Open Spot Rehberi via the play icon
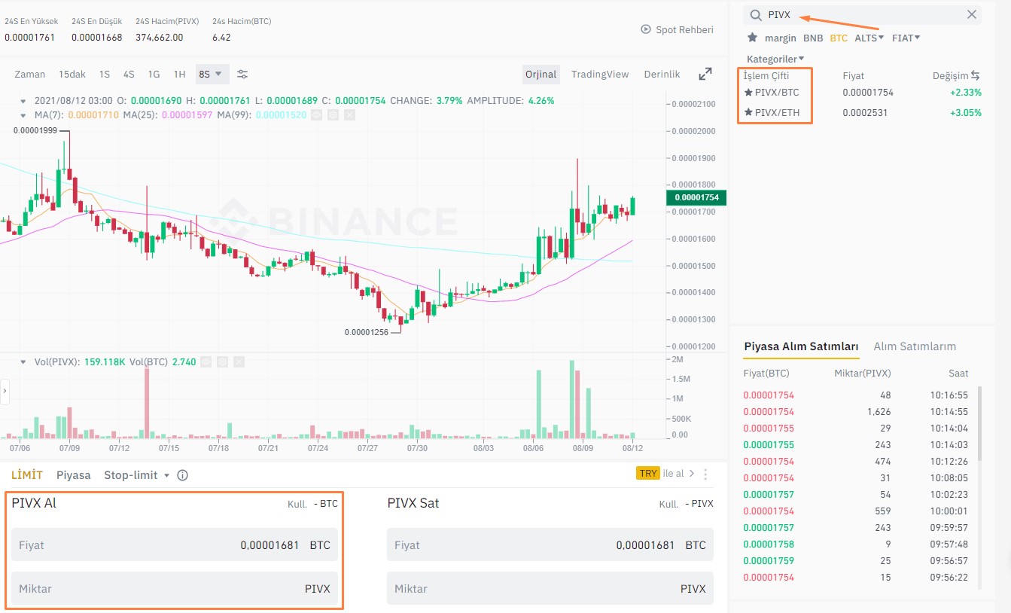The width and height of the screenshot is (1011, 613). tap(645, 29)
